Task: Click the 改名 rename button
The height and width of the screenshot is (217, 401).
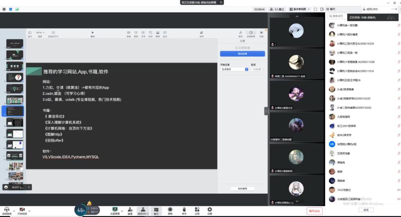Action: [366, 210]
